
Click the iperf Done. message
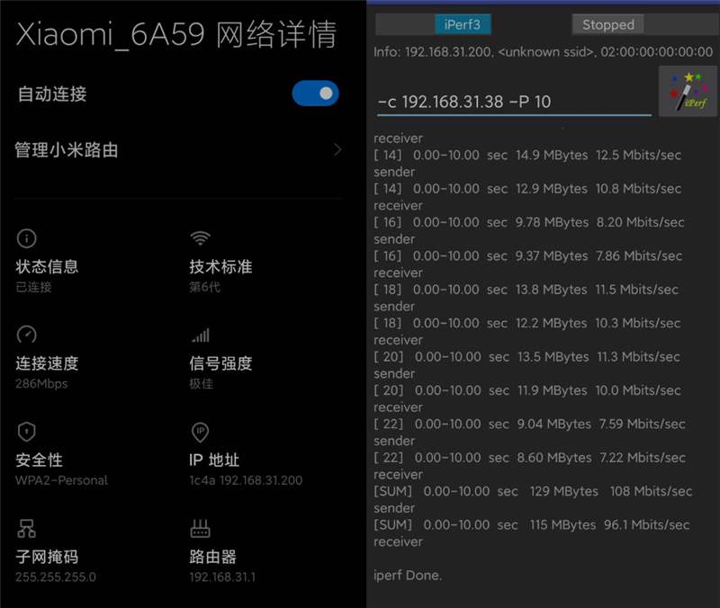(x=408, y=576)
